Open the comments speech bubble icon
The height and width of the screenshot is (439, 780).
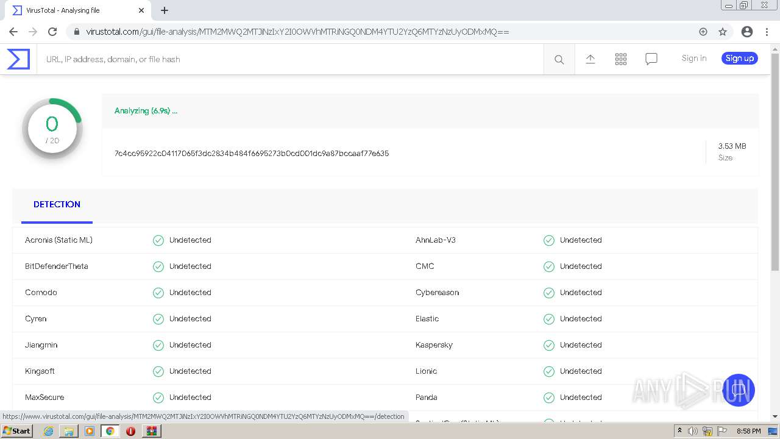click(x=651, y=59)
